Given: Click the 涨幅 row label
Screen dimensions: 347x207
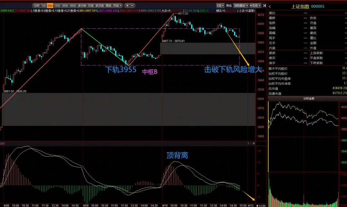Looking at the screenshot, I should tap(272, 28).
